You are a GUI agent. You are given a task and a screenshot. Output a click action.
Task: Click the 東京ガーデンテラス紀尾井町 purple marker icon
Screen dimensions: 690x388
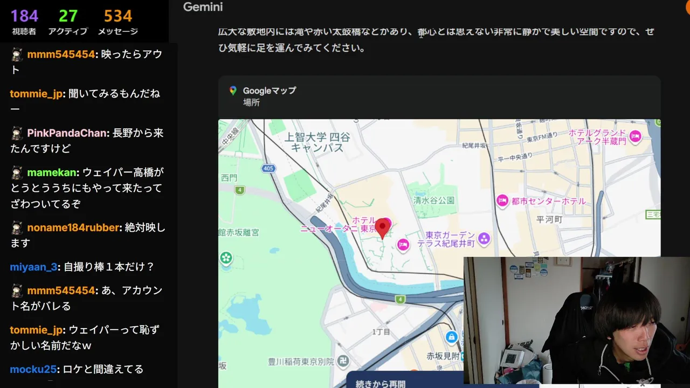pyautogui.click(x=484, y=238)
